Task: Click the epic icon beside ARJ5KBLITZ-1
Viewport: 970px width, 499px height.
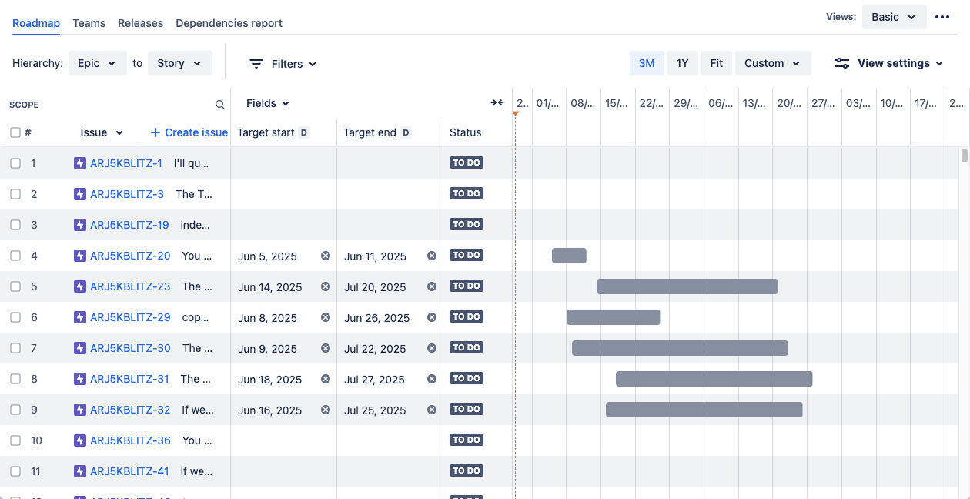Action: pyautogui.click(x=79, y=162)
